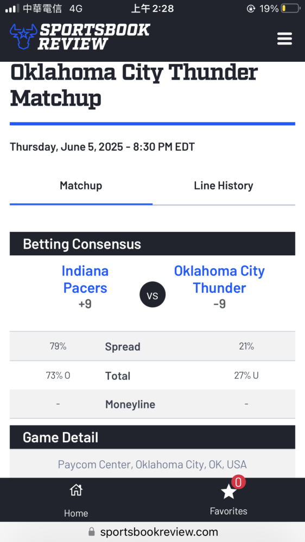This screenshot has height=542, width=305.
Task: Tap the rotation lock status icon
Action: (x=251, y=9)
